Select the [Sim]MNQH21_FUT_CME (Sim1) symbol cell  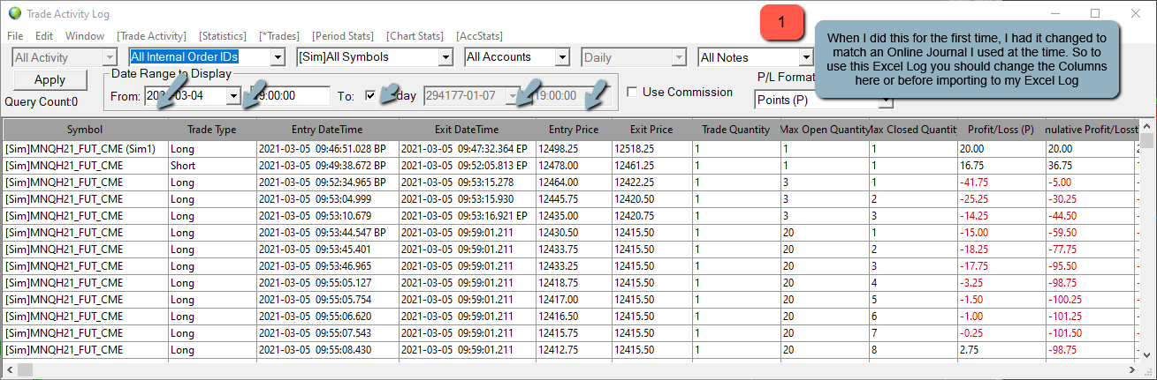(85, 149)
